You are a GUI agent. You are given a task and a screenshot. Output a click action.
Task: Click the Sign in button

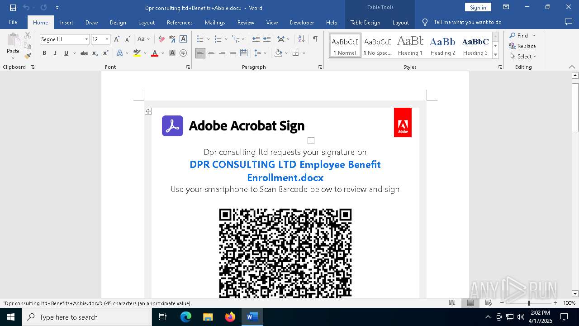click(478, 7)
